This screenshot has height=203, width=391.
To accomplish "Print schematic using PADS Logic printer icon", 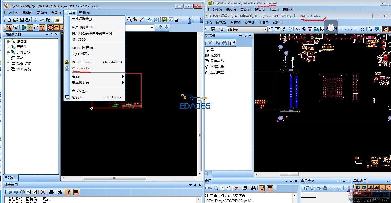I will (x=28, y=20).
